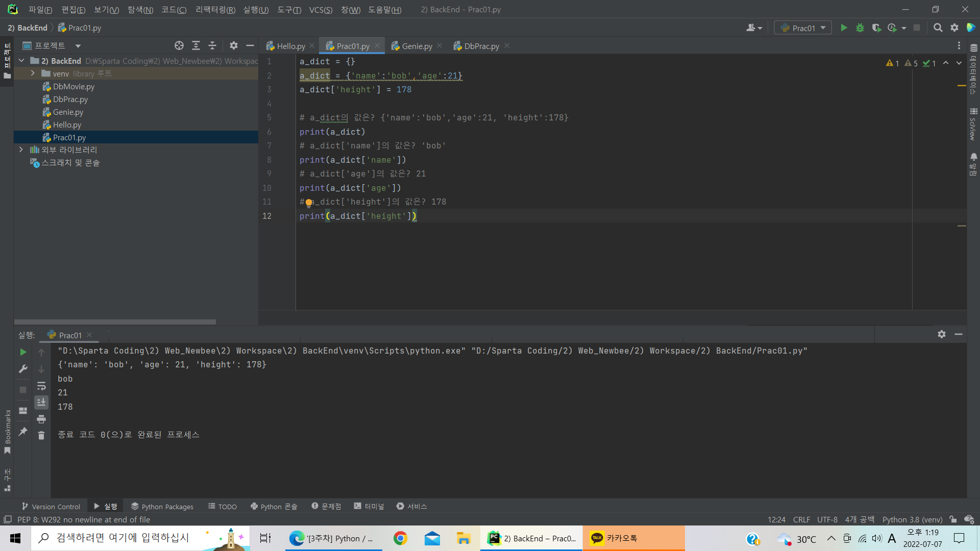
Task: Click the green Run button in top toolbar
Action: coord(844,28)
